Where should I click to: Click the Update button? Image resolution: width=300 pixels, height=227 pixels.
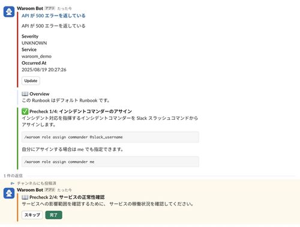31,81
